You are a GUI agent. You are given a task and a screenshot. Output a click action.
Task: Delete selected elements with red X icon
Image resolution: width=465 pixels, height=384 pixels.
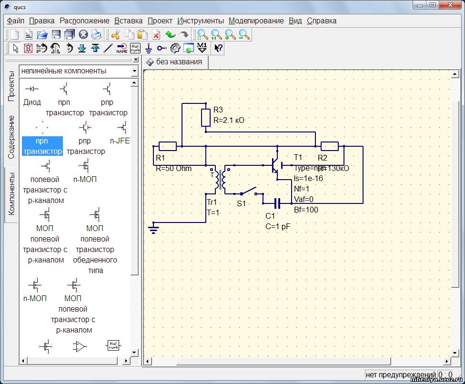pyautogui.click(x=156, y=35)
